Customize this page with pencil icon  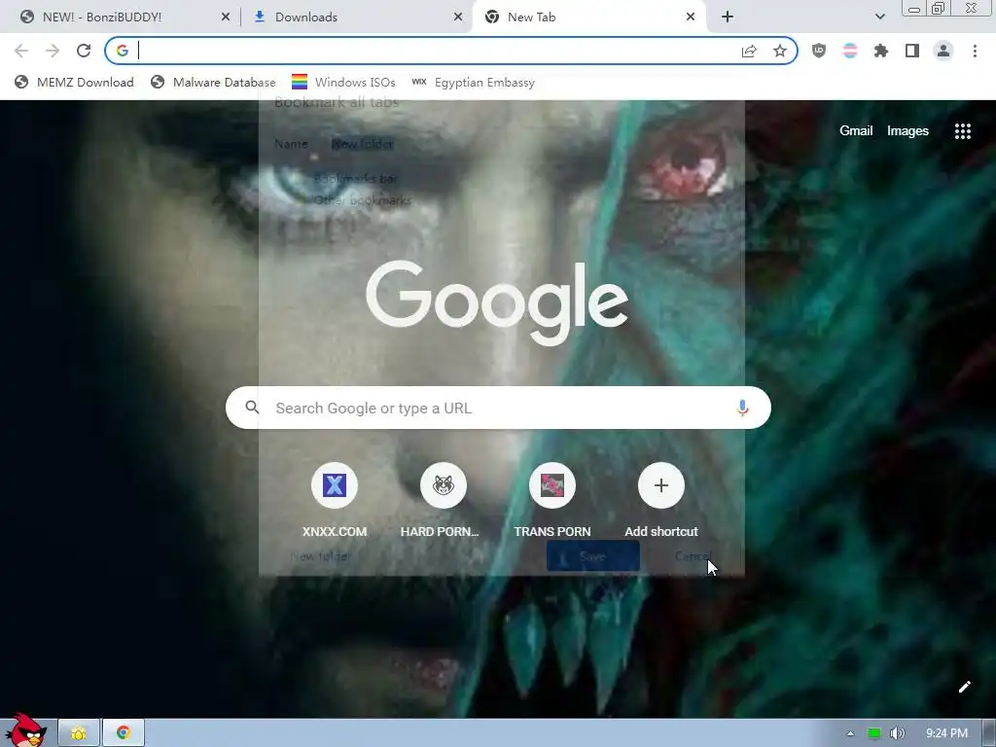point(964,687)
